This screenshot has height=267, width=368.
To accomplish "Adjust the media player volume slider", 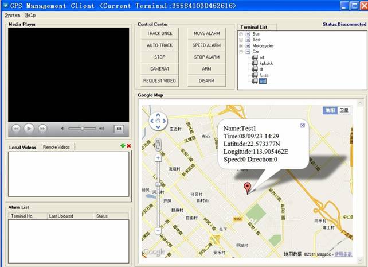I will click(82, 129).
